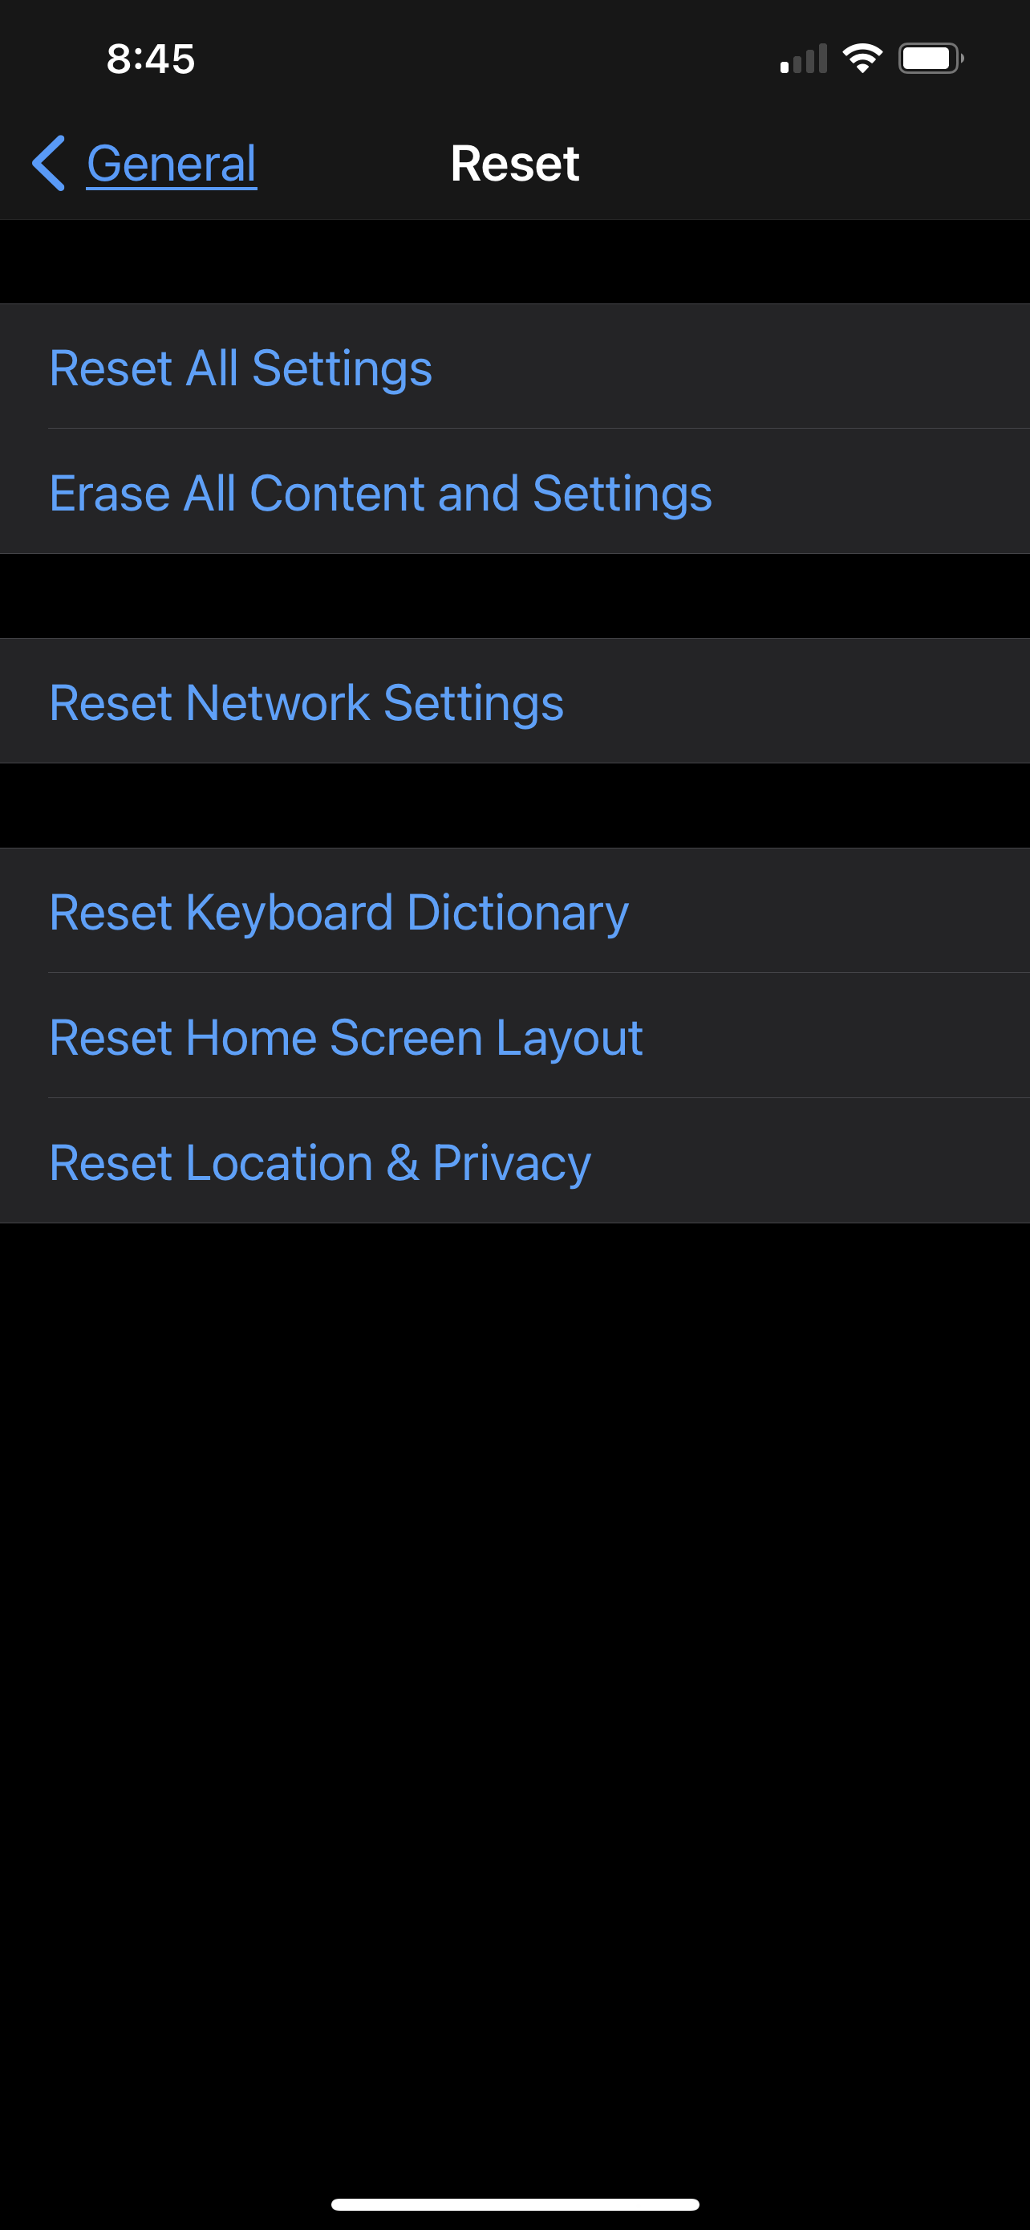Open Reset Home Screen Layout
Viewport: 1030px width, 2230px height.
[x=346, y=1037]
